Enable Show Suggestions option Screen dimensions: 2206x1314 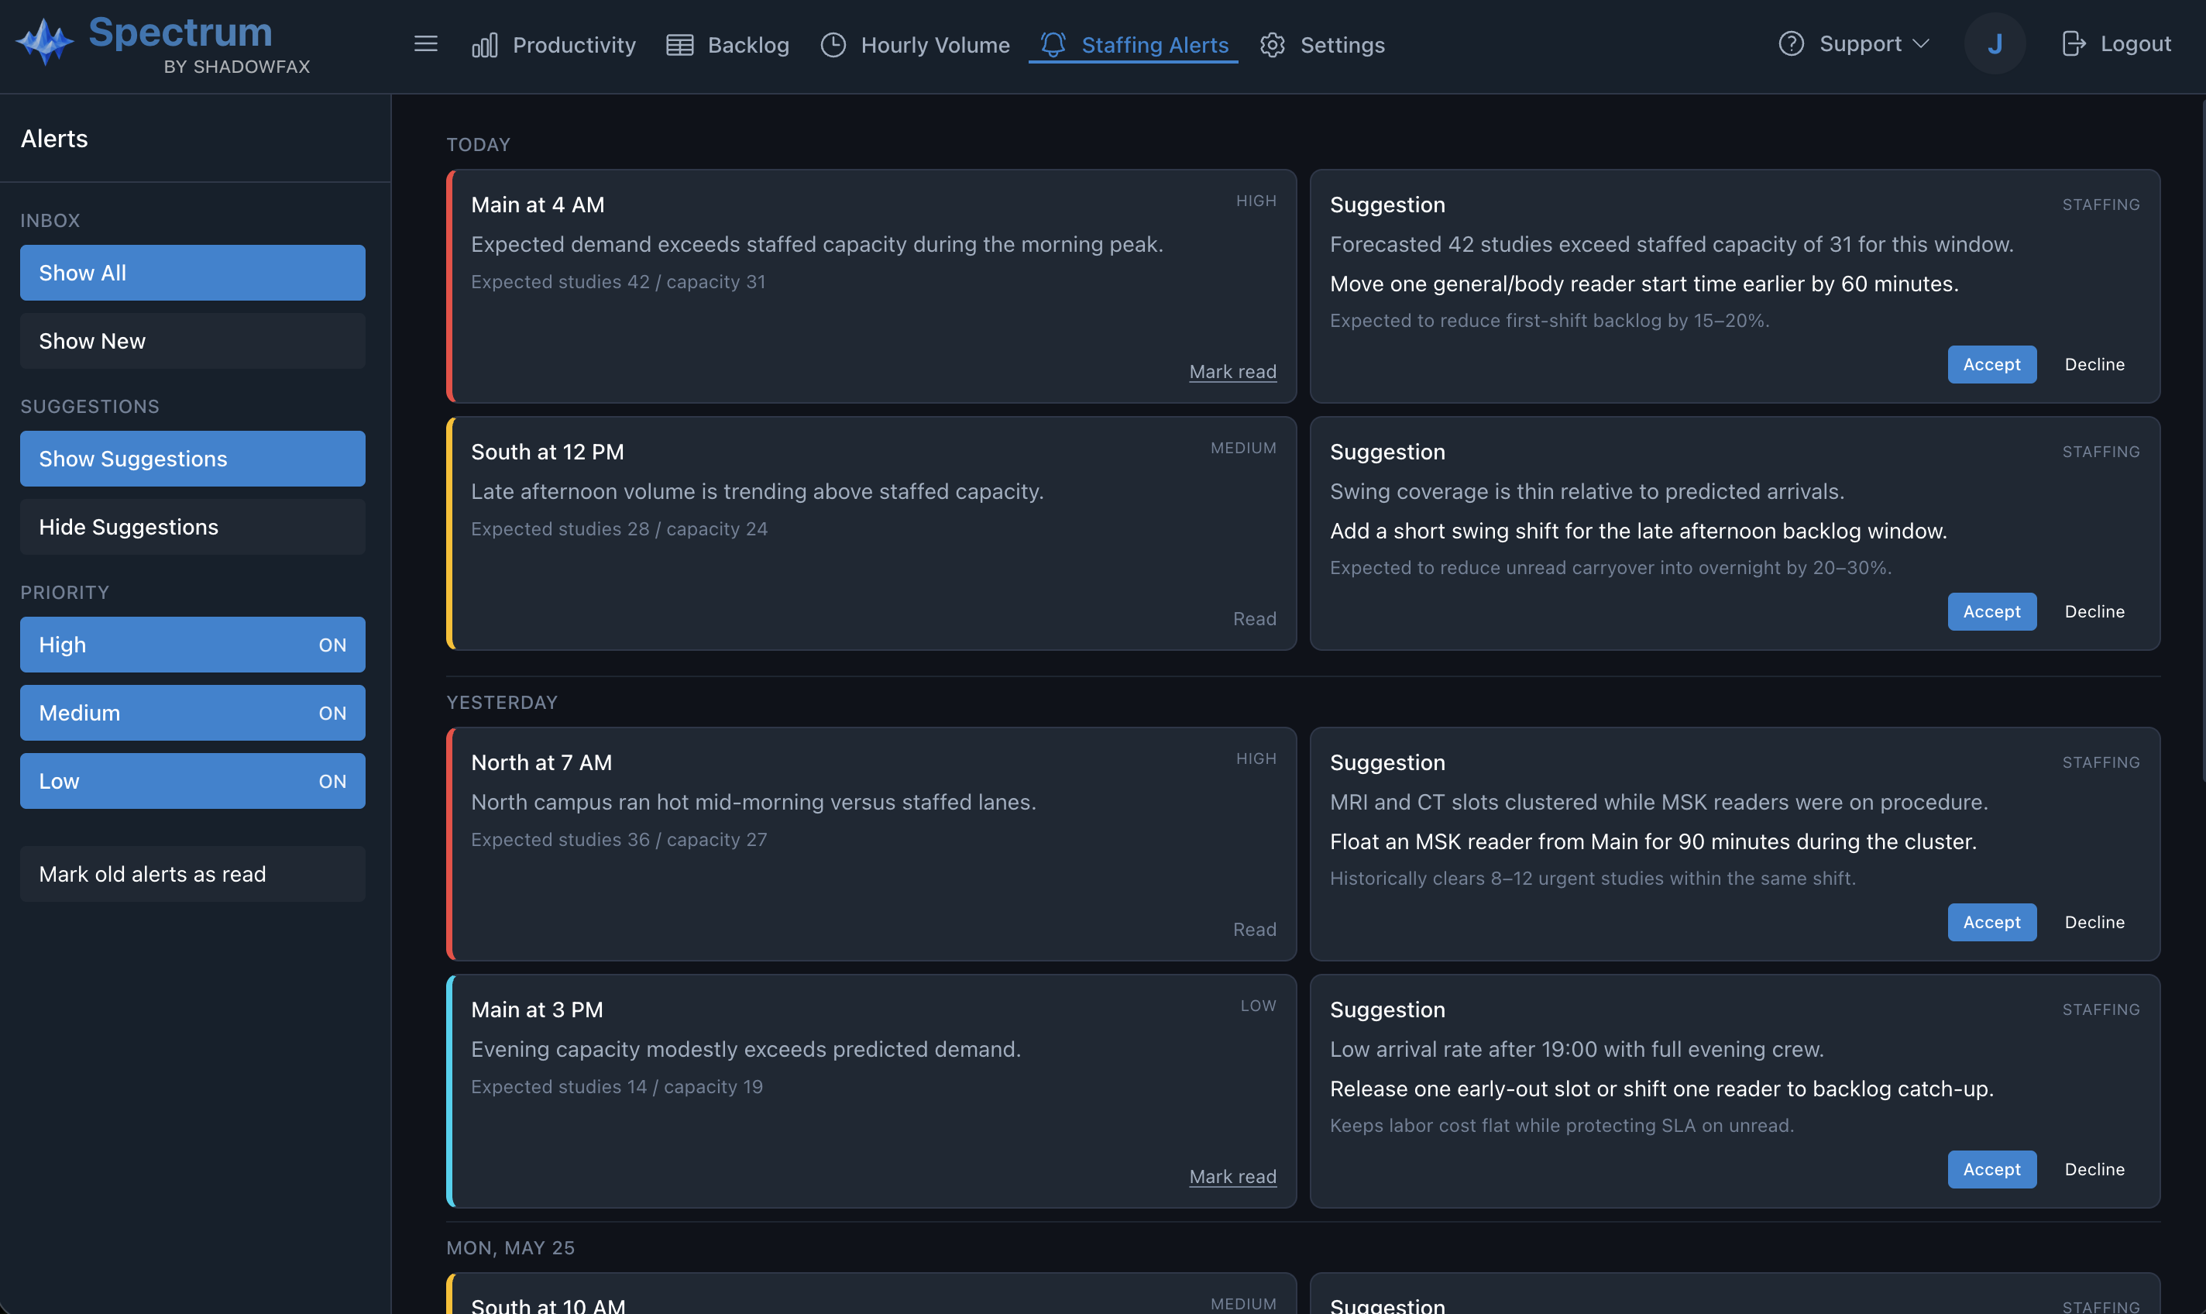coord(193,459)
